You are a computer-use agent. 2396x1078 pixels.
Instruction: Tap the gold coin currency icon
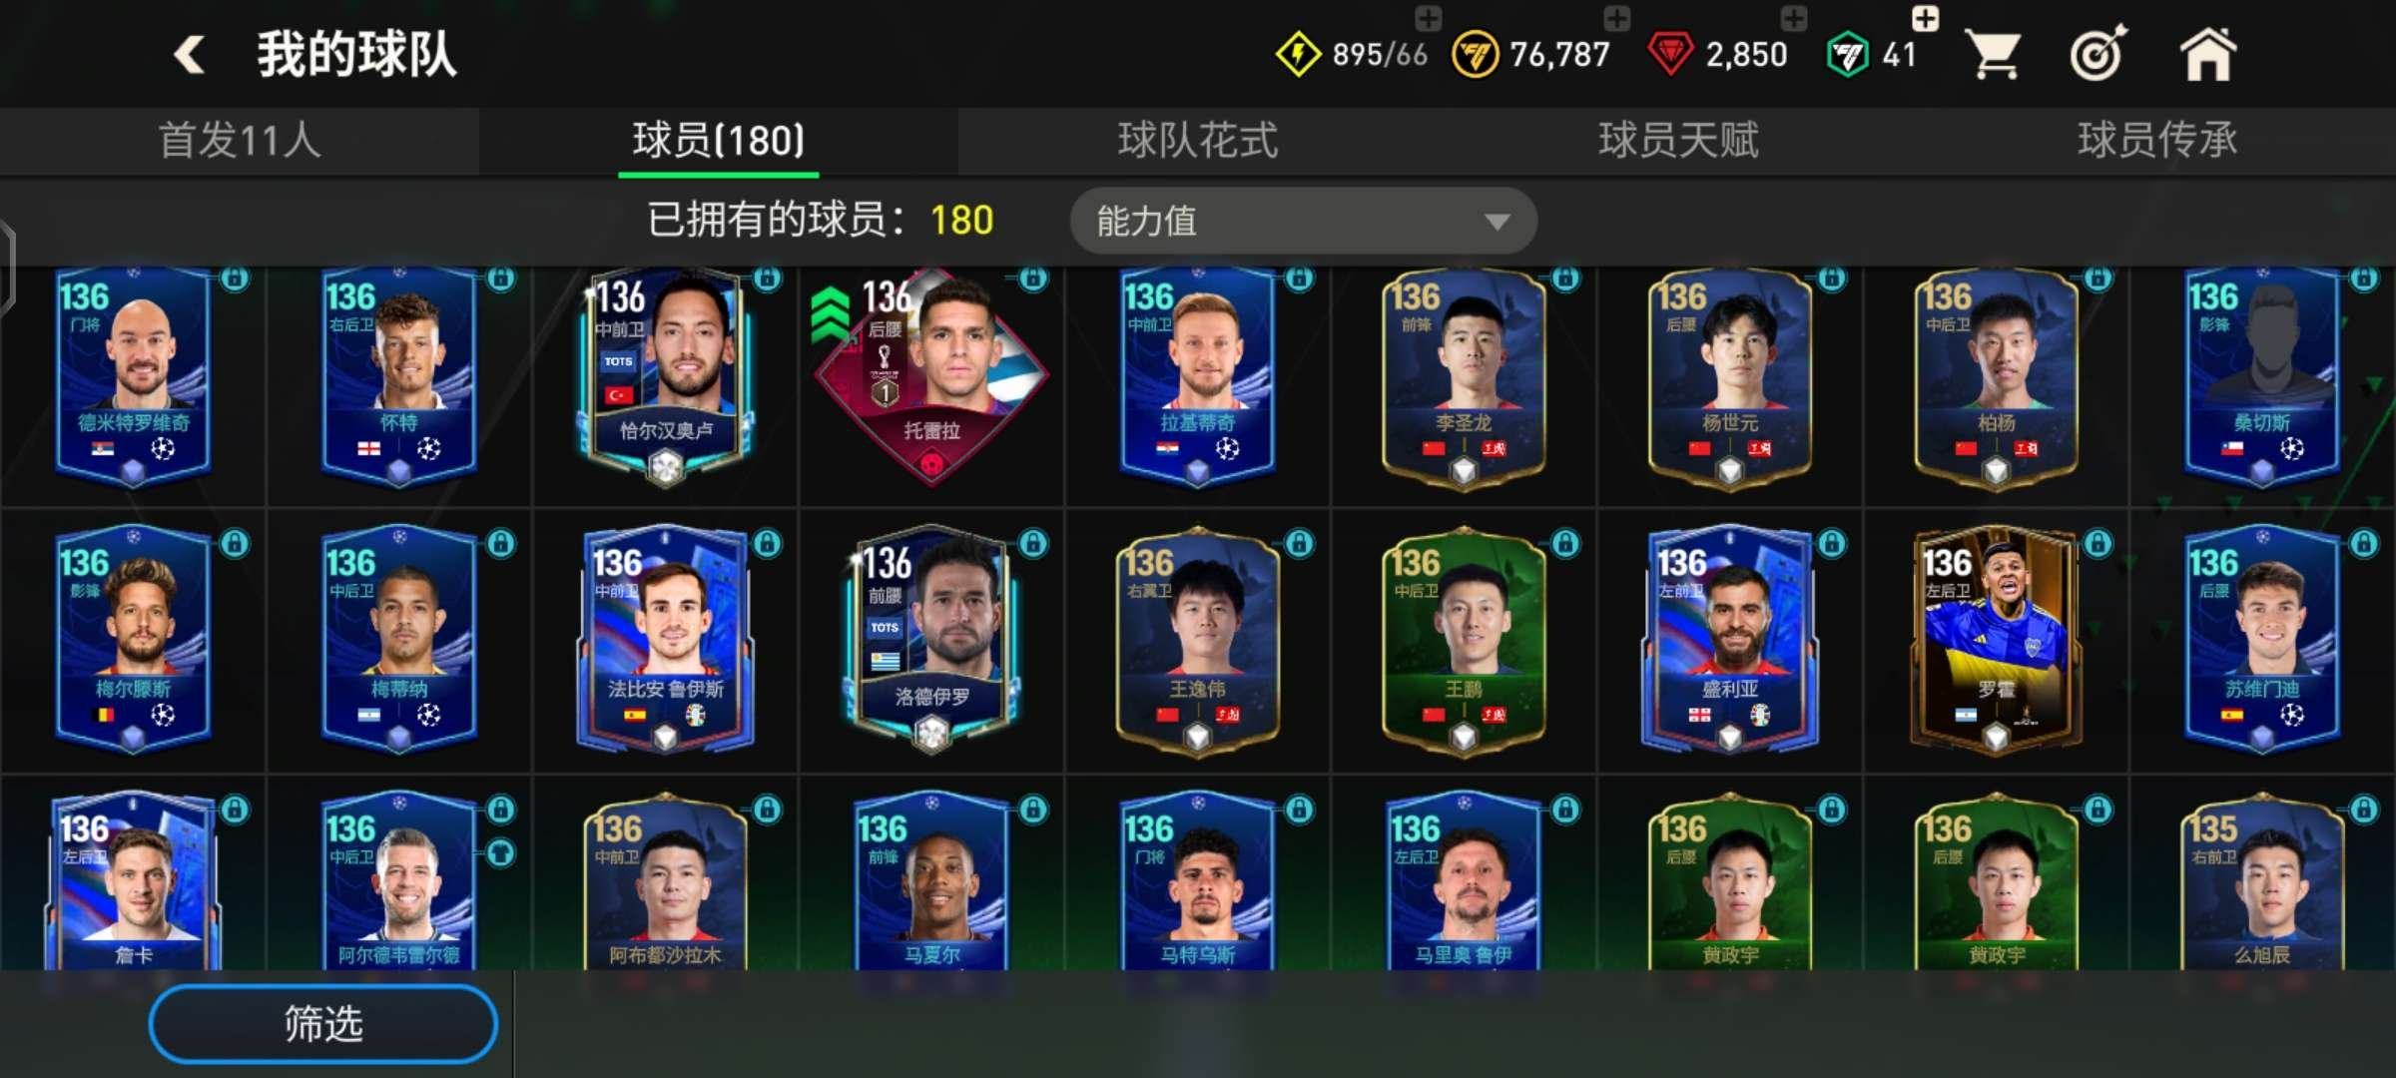tap(1475, 55)
